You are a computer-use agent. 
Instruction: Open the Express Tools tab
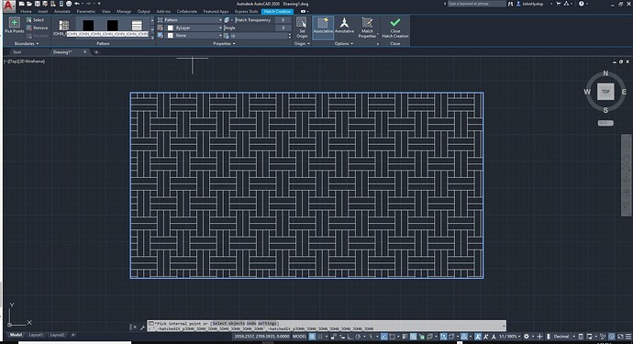coord(246,11)
